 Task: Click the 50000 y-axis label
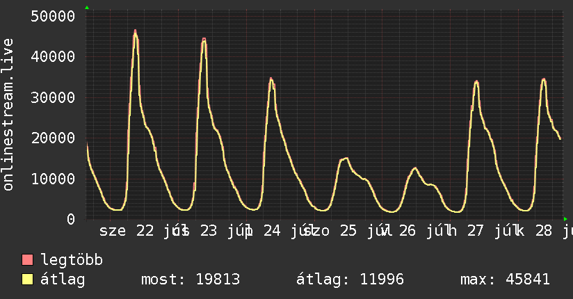pyautogui.click(x=53, y=16)
